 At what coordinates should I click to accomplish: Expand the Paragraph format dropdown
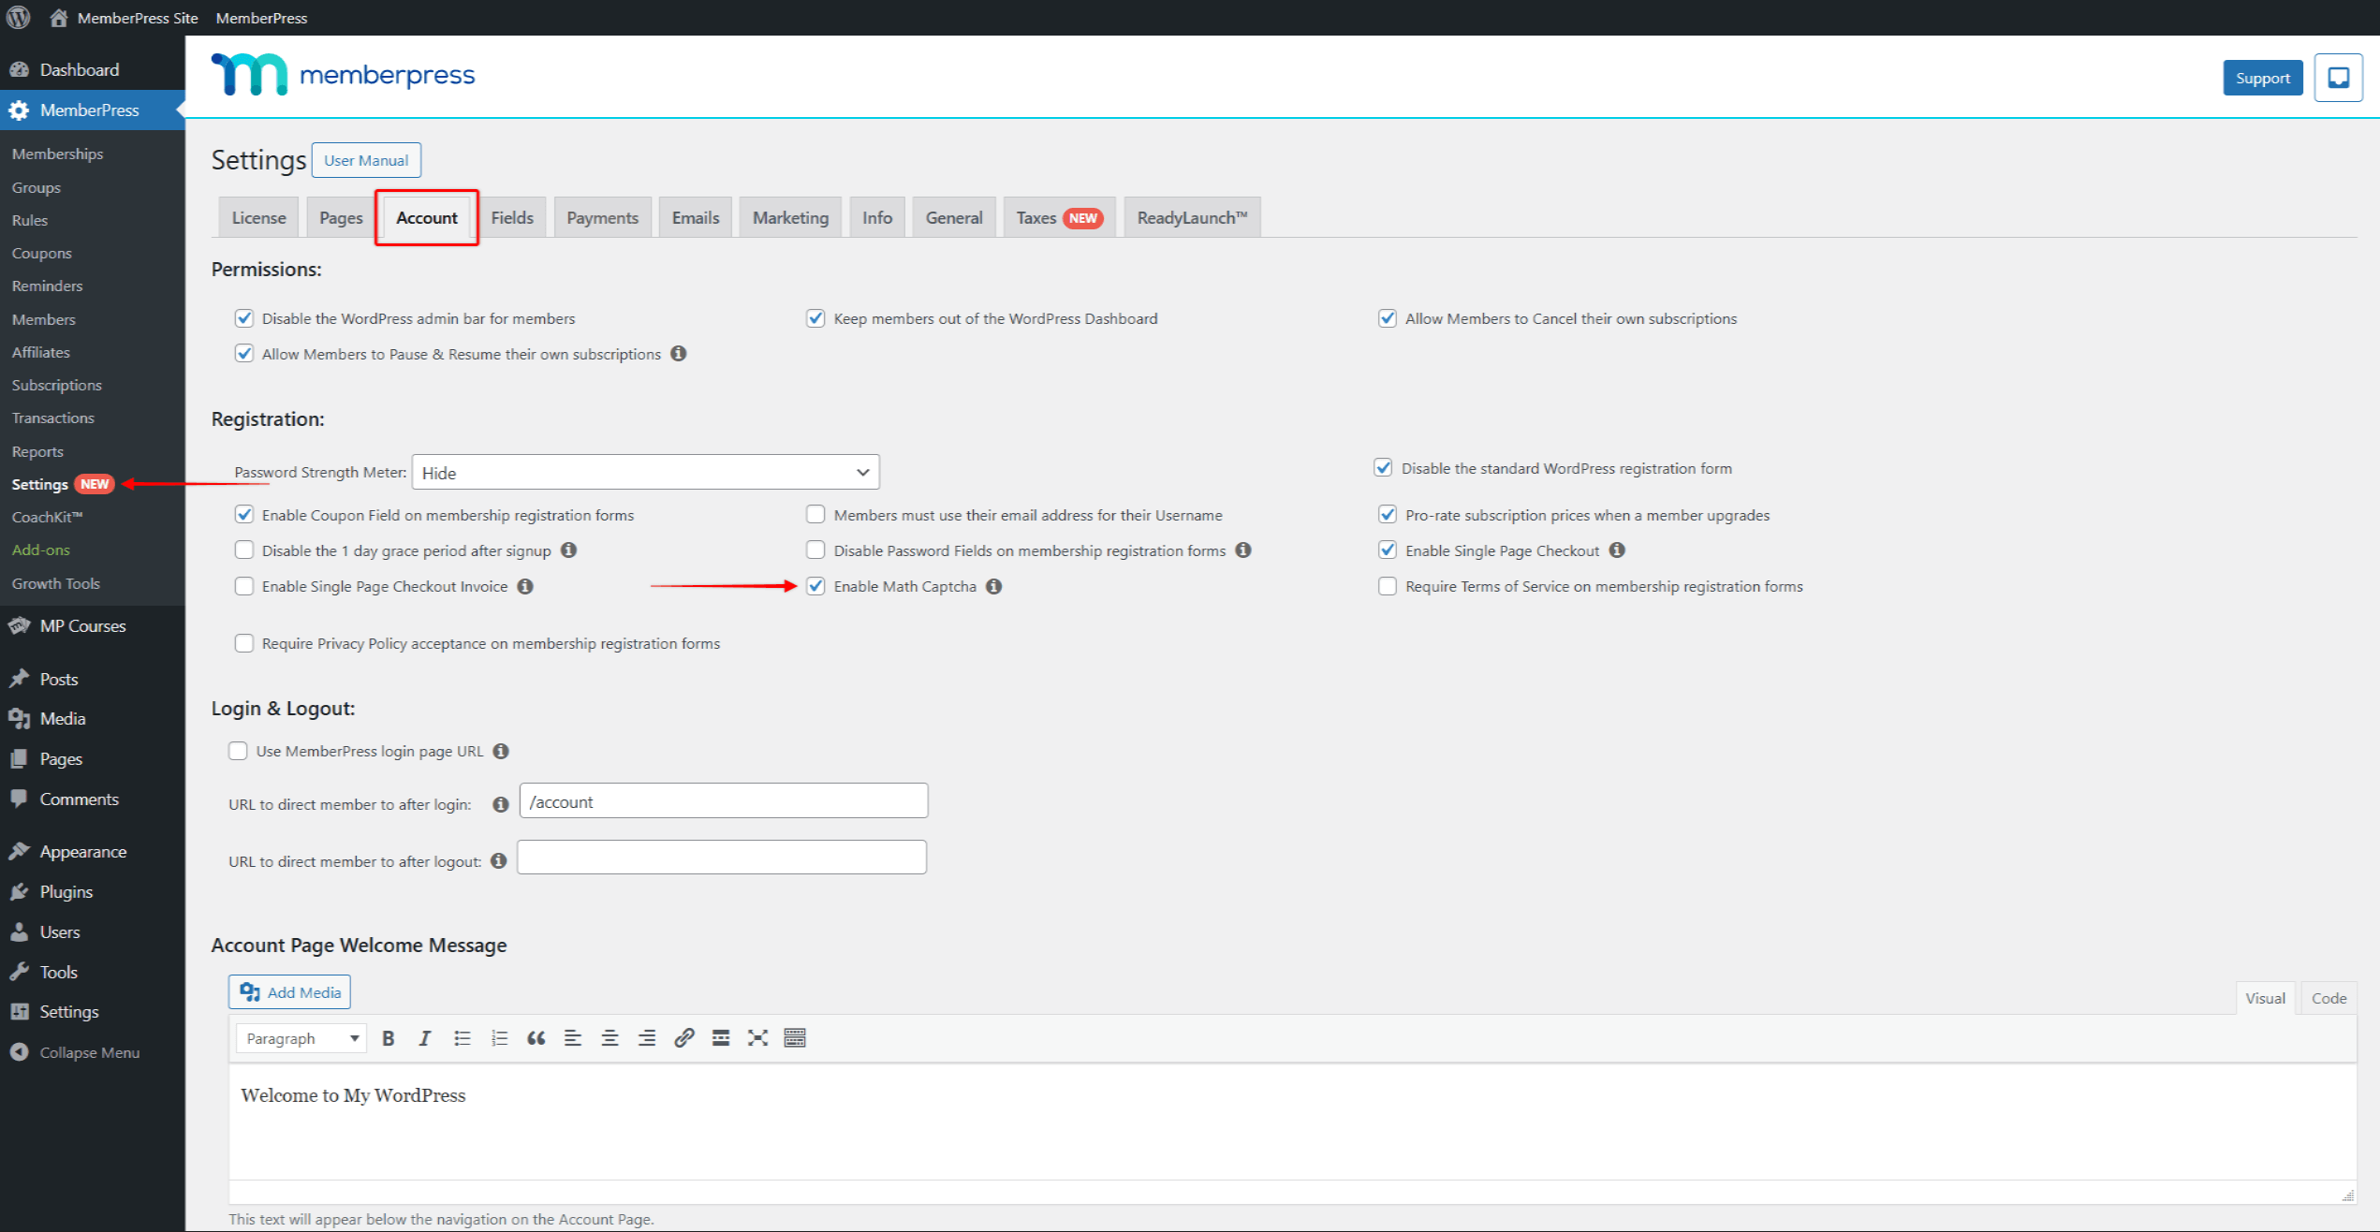(301, 1038)
